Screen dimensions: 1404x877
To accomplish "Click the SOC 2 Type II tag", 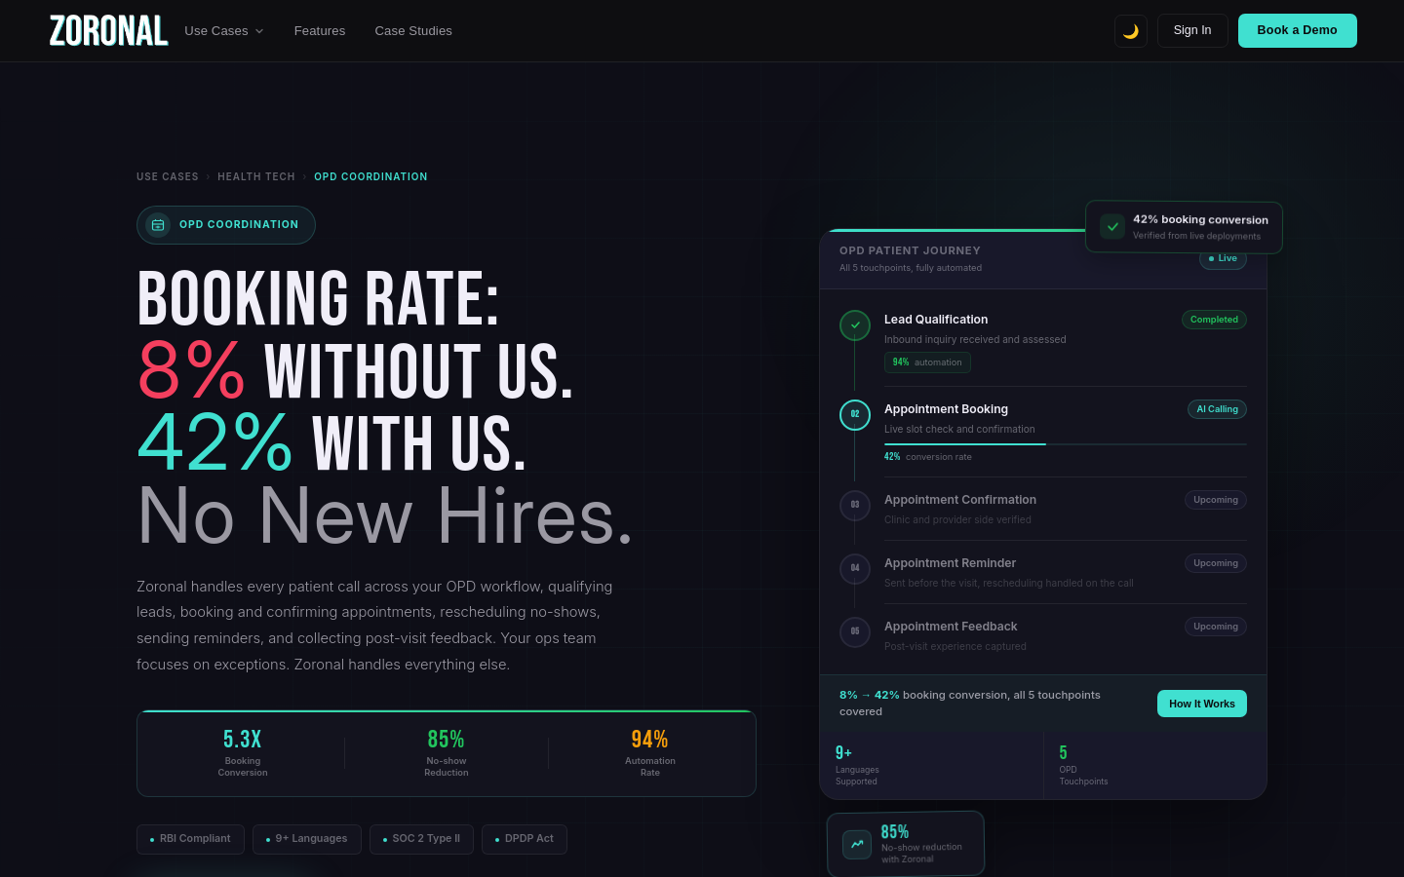I will (421, 839).
